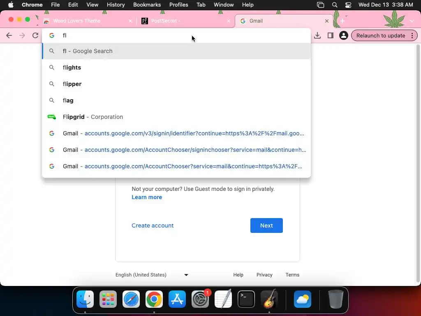421x316 pixels.
Task: Open the Bookmarks menu
Action: (x=147, y=5)
